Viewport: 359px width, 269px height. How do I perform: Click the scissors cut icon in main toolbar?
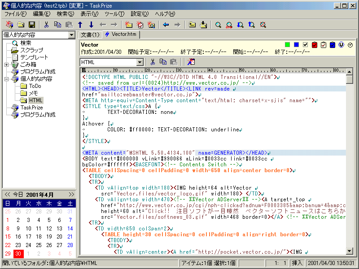[47, 25]
